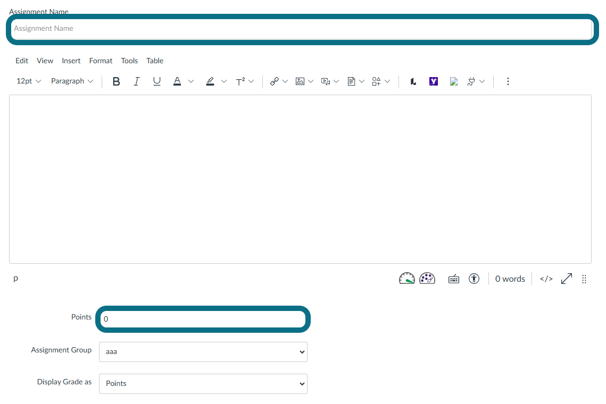Image resolution: width=606 pixels, height=404 pixels.
Task: Click the dark L-shaped external tool icon
Action: pyautogui.click(x=413, y=81)
